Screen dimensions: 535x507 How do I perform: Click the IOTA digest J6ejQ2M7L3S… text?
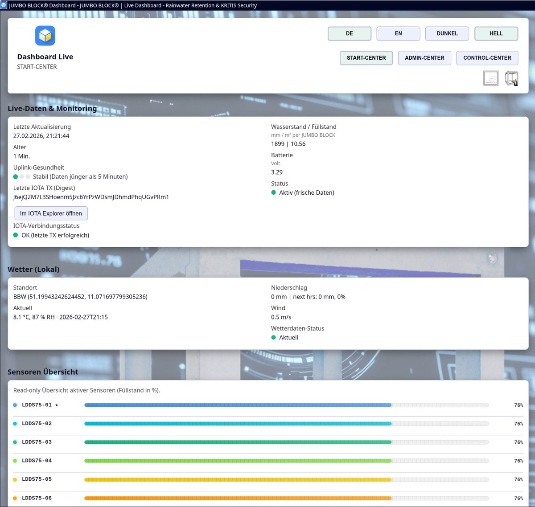[91, 197]
